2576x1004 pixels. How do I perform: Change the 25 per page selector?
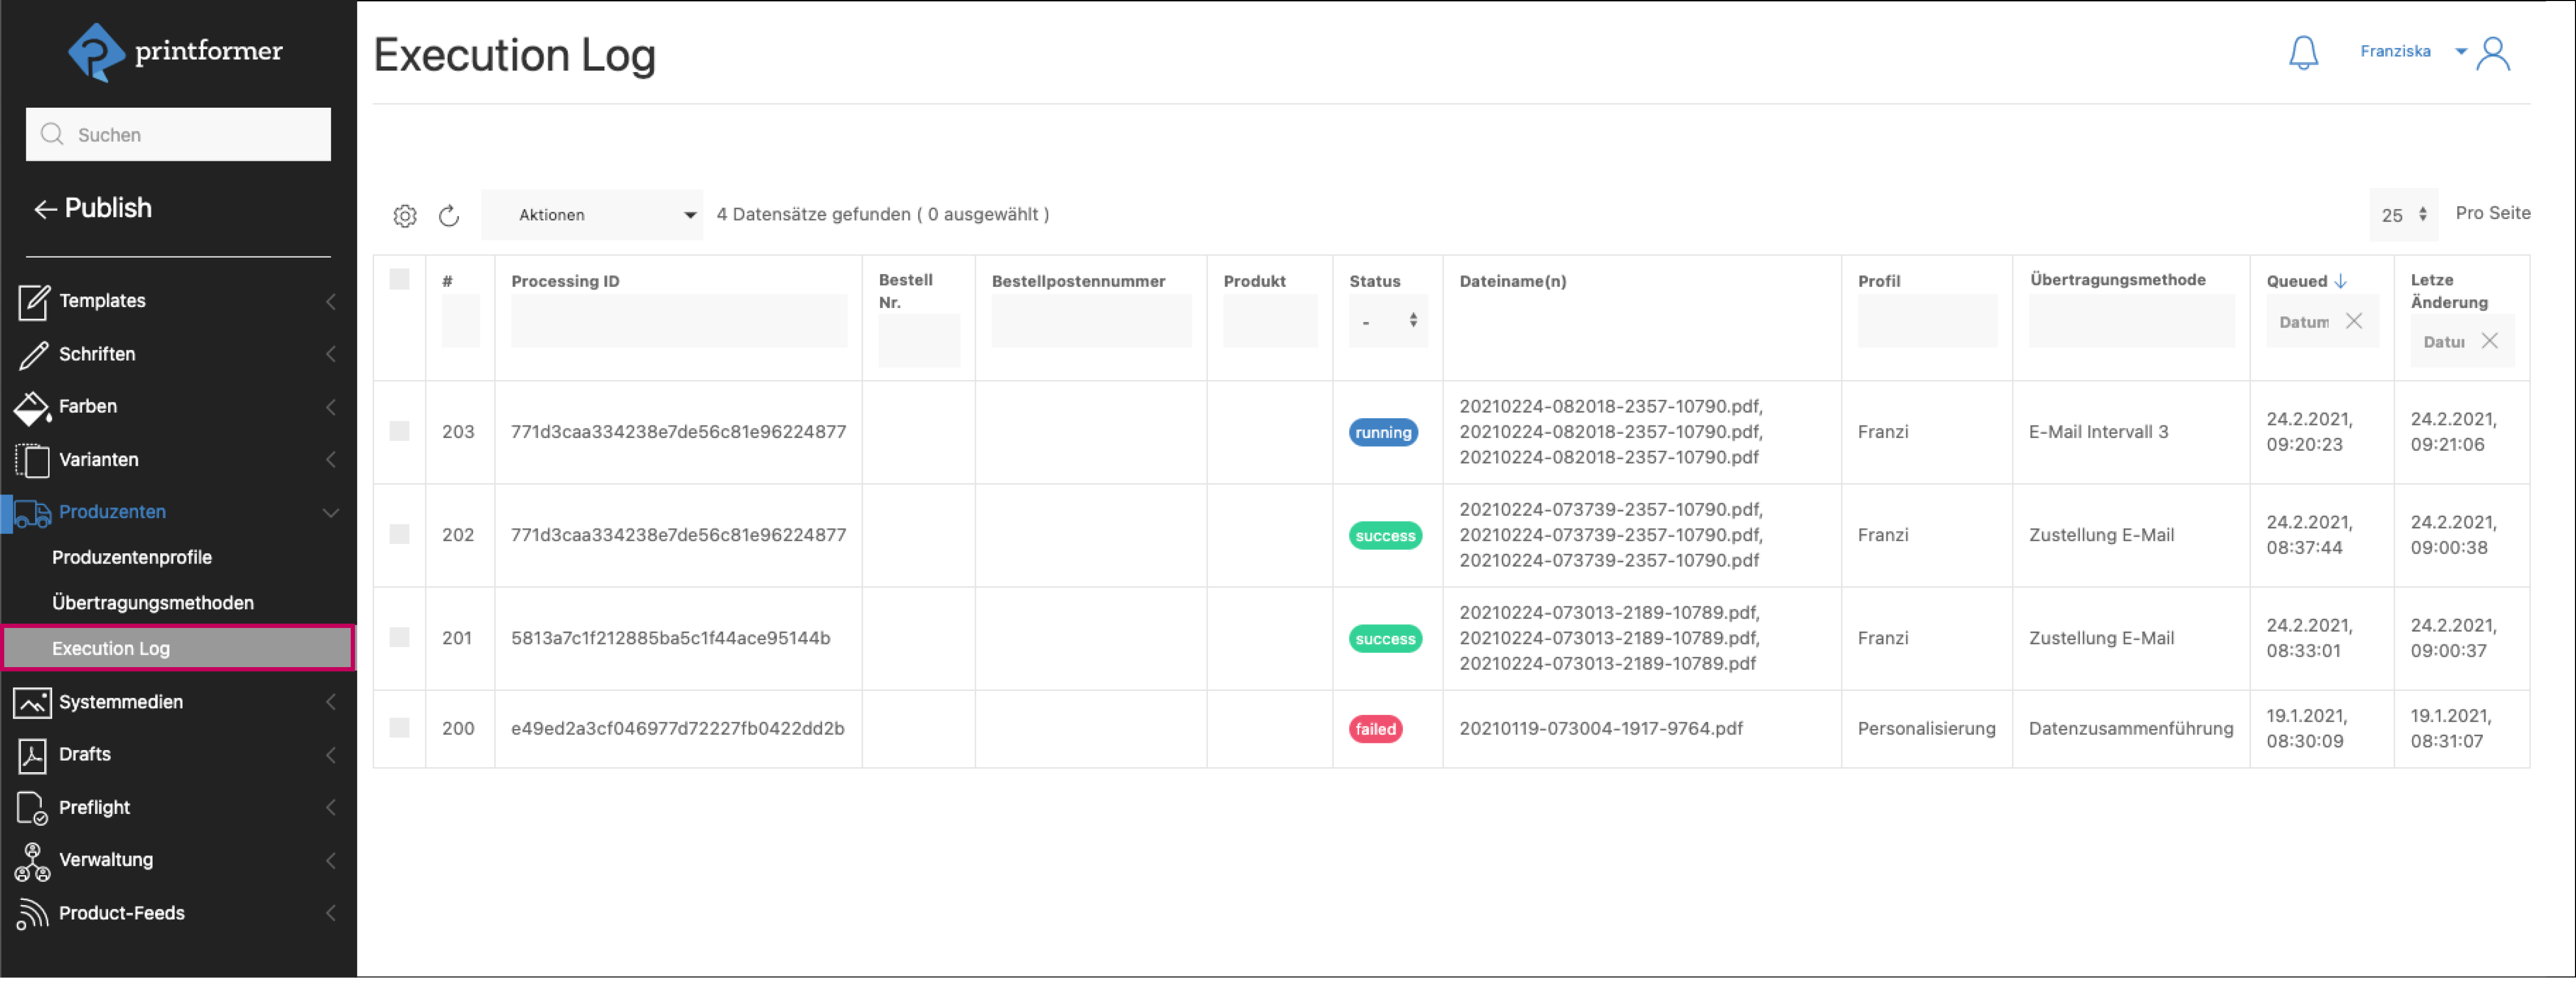click(x=2403, y=215)
